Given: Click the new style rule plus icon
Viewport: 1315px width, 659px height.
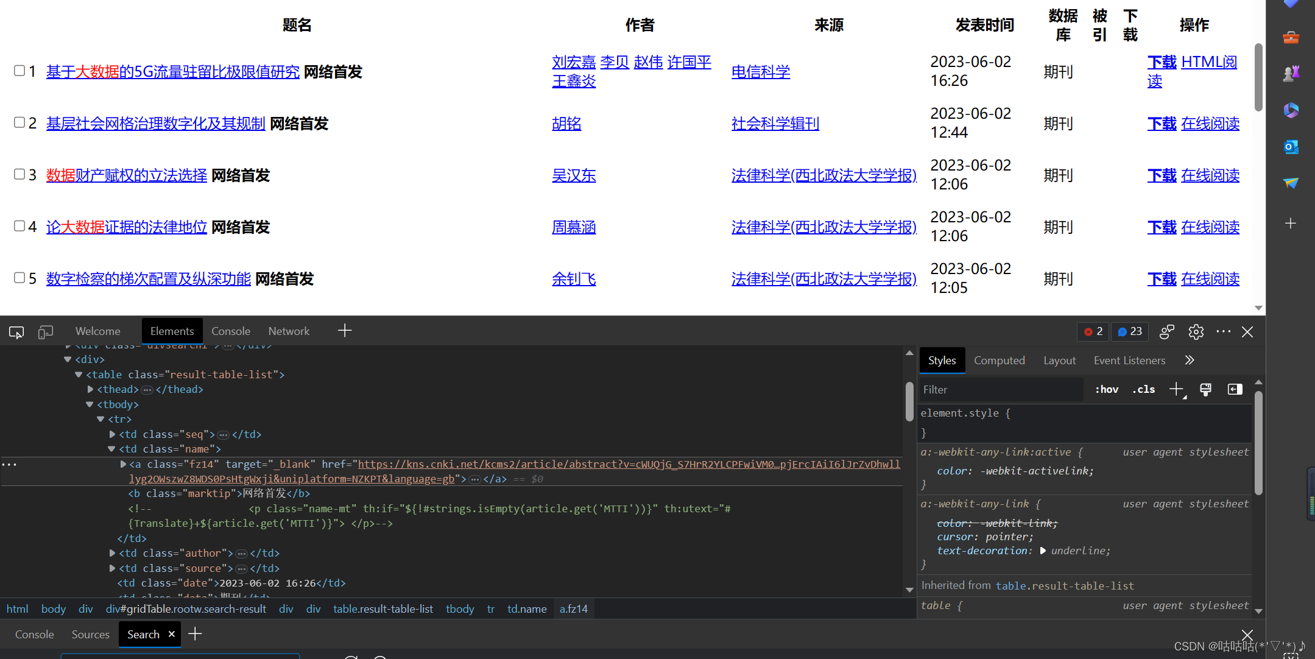Looking at the screenshot, I should 1176,389.
